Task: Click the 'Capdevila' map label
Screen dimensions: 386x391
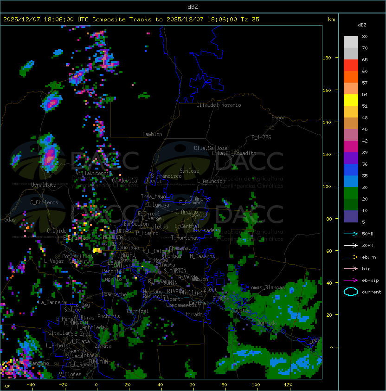Action: (124, 181)
